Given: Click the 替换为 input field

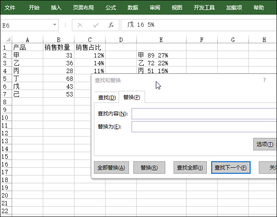Looking at the screenshot, I should click(204, 127).
